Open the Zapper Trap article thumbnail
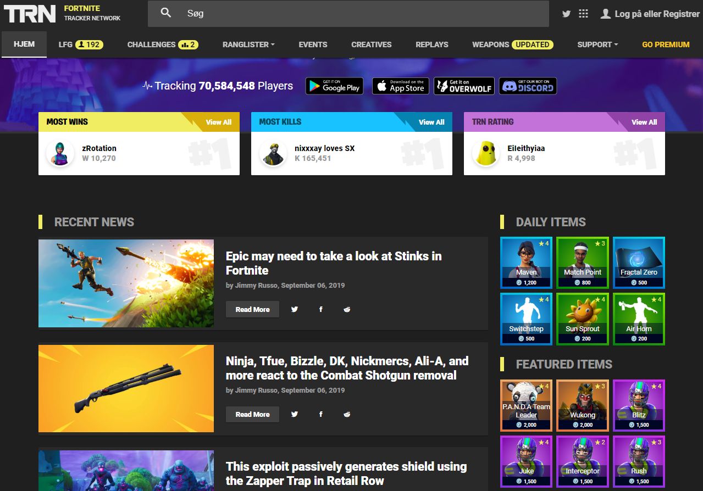This screenshot has width=703, height=491. (x=126, y=471)
